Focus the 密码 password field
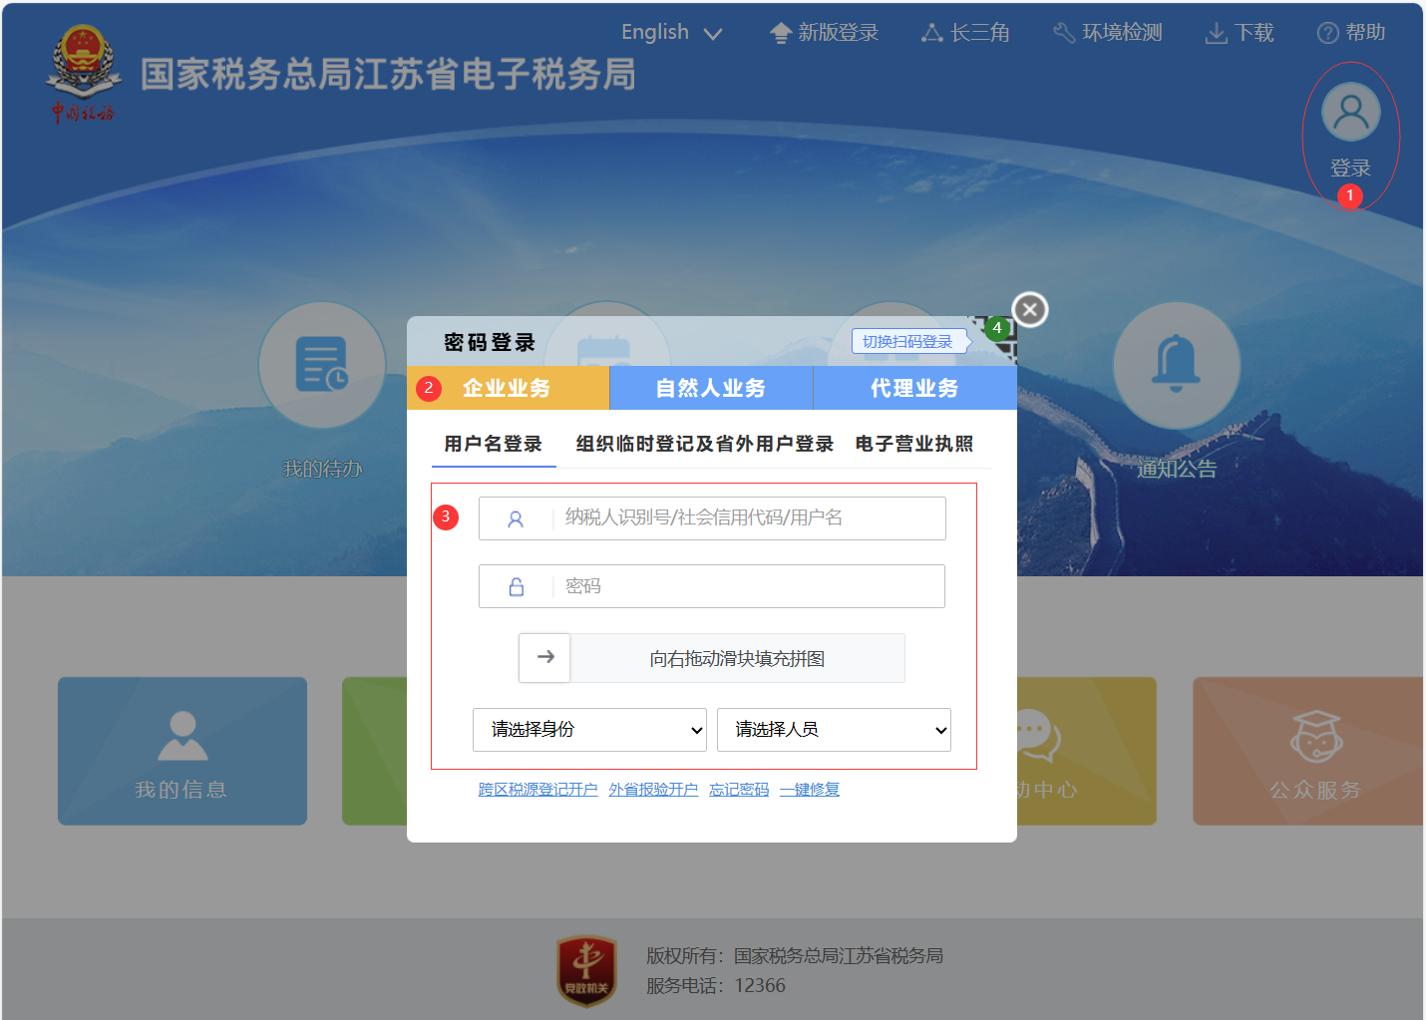This screenshot has width=1426, height=1020. pyautogui.click(x=712, y=586)
